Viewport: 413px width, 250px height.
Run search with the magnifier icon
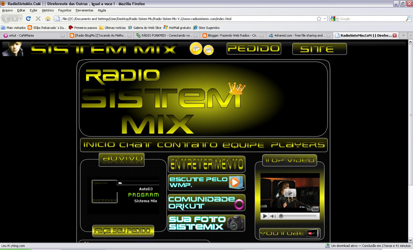(408, 19)
